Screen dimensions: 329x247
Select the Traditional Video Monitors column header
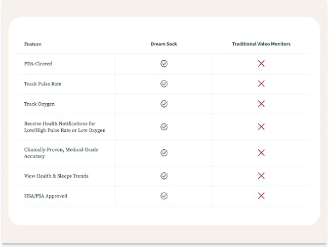(x=261, y=44)
